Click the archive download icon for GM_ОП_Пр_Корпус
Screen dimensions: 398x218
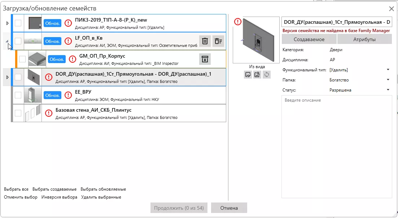click(205, 59)
